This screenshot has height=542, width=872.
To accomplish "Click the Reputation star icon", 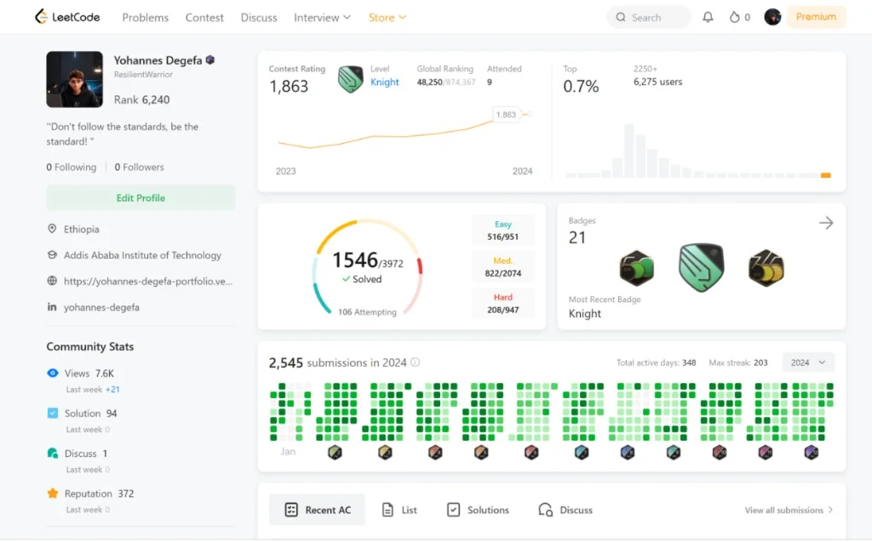I will (x=52, y=494).
